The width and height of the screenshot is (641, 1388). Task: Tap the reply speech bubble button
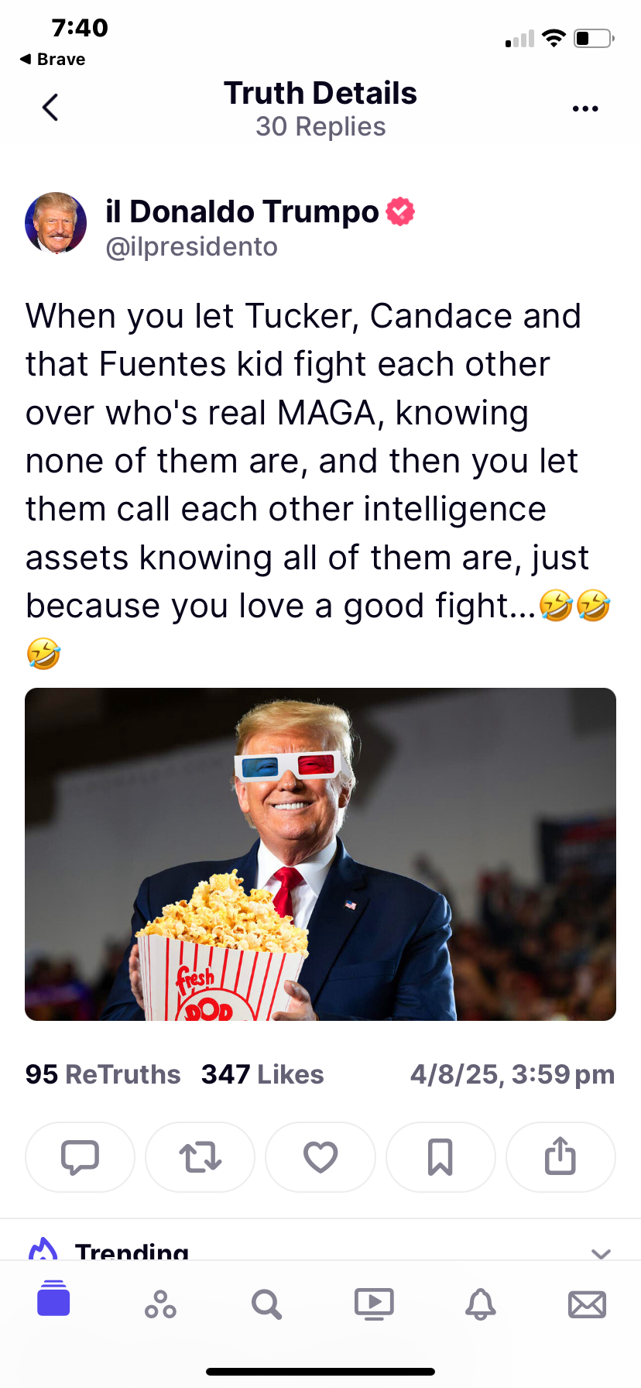coord(80,1157)
